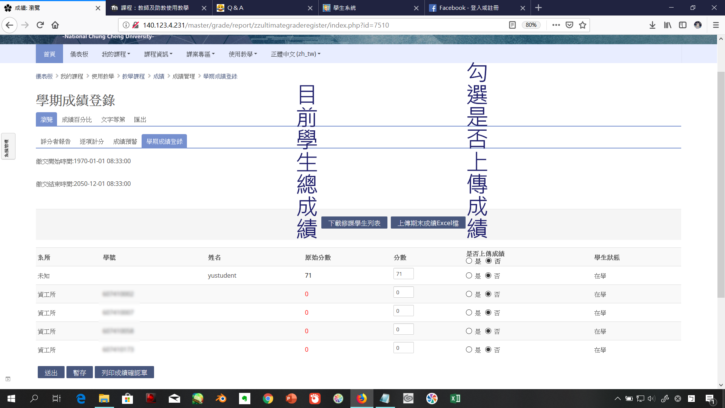This screenshot has width=725, height=408.
Task: Open the Downloads panel in Firefox toolbar
Action: [652, 25]
